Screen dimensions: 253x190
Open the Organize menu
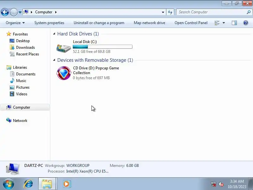coord(15,23)
